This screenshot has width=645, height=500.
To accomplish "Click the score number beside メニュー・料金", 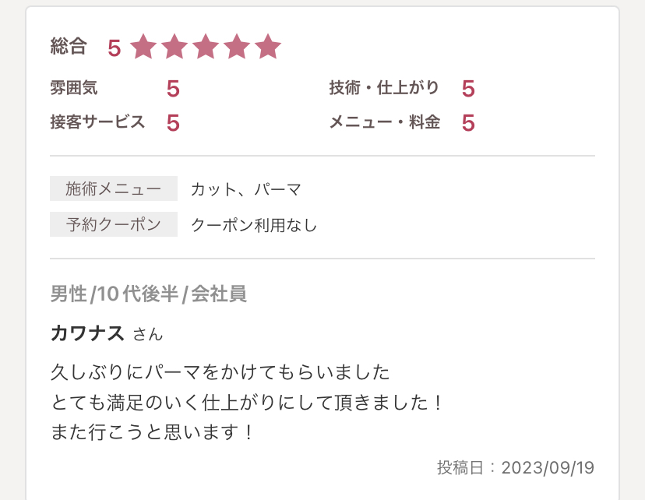I will click(468, 123).
